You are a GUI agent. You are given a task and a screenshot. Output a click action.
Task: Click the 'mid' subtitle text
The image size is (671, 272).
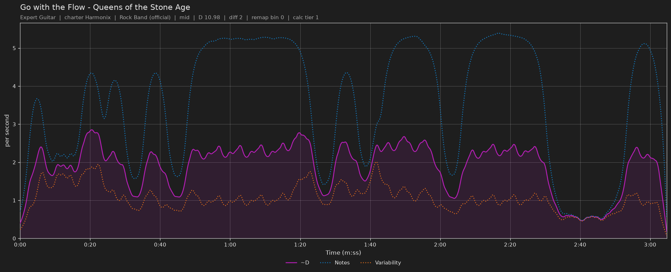pos(184,18)
